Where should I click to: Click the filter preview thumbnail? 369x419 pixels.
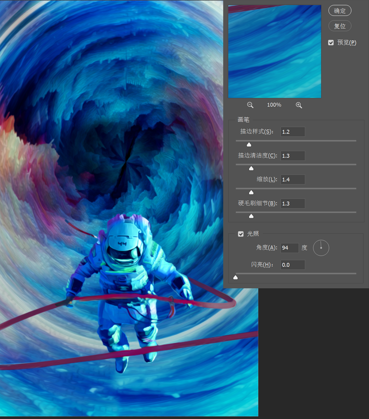tap(275, 51)
